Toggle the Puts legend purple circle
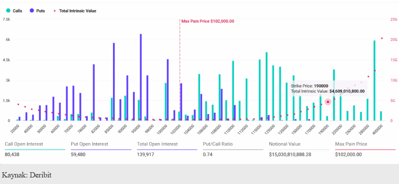 33,11
